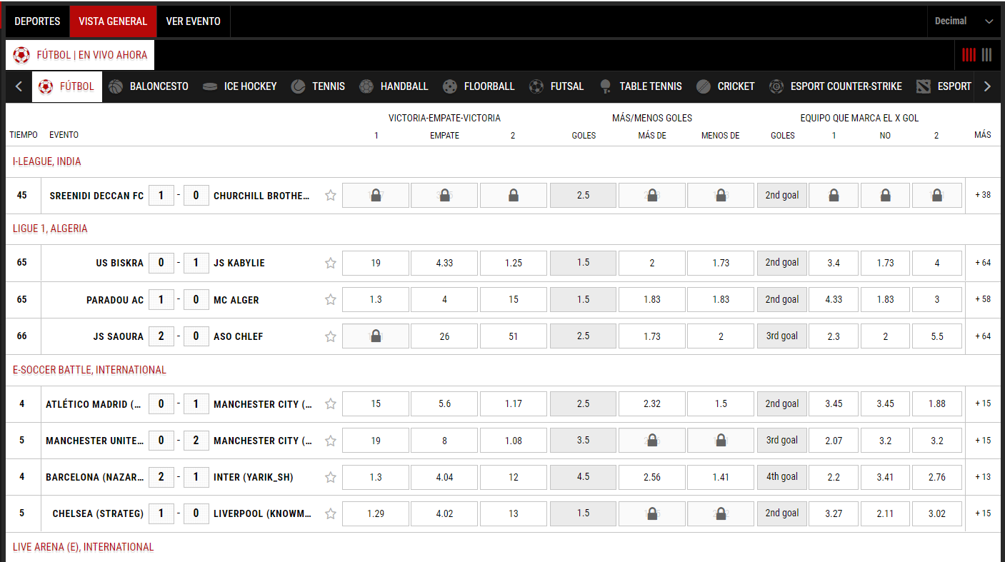Expand +15 more markets for Manchester United
The height and width of the screenshot is (562, 1005).
(x=983, y=441)
